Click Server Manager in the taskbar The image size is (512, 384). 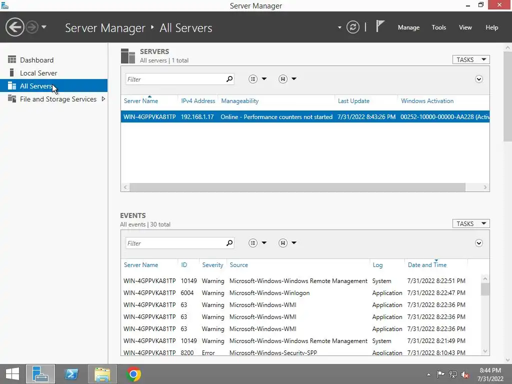(40, 374)
